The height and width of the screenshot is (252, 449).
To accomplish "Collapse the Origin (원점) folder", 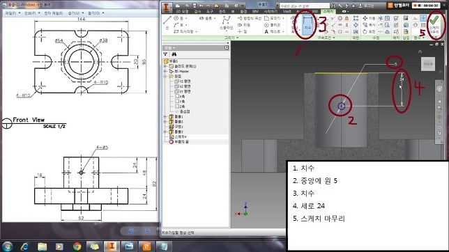I will [x=165, y=77].
